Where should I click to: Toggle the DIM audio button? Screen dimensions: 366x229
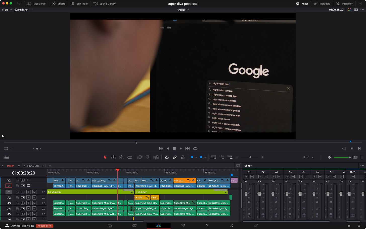pos(355,157)
